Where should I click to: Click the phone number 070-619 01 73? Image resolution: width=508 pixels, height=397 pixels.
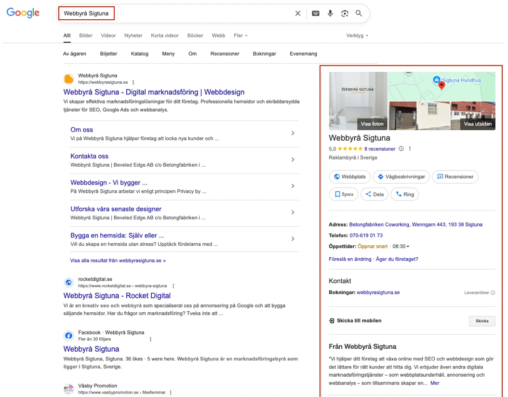[x=366, y=236]
